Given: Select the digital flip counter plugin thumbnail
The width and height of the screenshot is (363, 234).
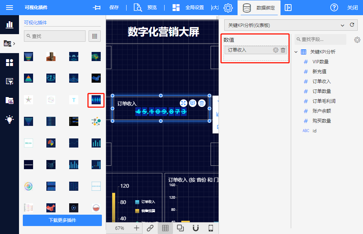Looking at the screenshot, I should pos(96,100).
